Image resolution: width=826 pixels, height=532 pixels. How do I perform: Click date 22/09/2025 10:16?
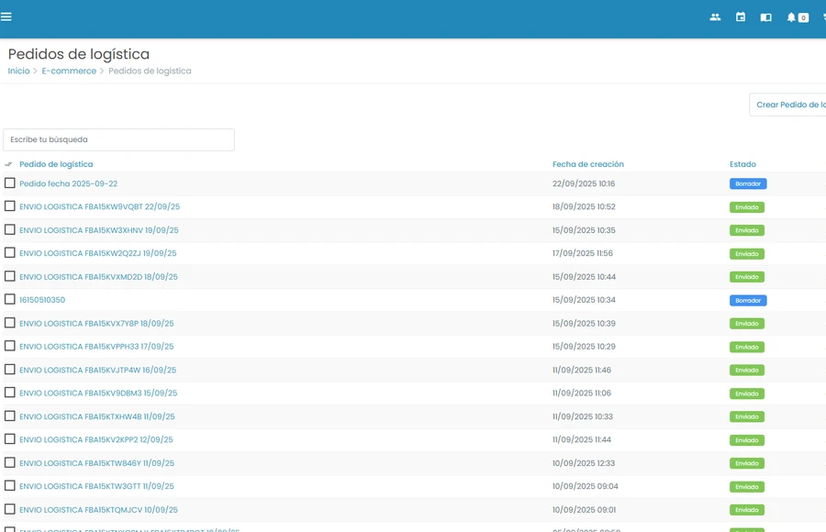coord(584,183)
